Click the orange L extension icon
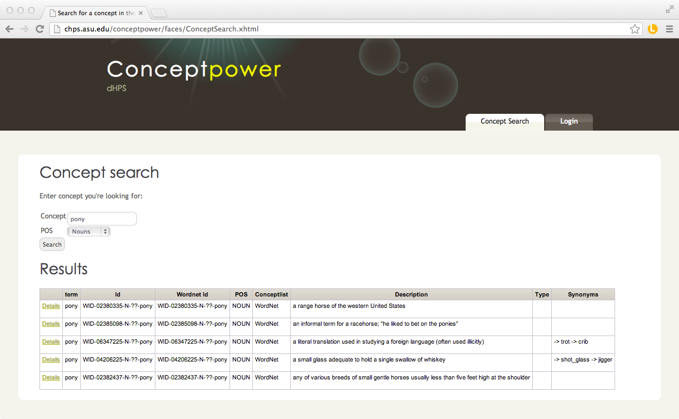The image size is (679, 419). (652, 29)
